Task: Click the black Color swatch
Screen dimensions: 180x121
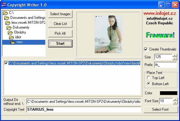Action: [x=168, y=93]
